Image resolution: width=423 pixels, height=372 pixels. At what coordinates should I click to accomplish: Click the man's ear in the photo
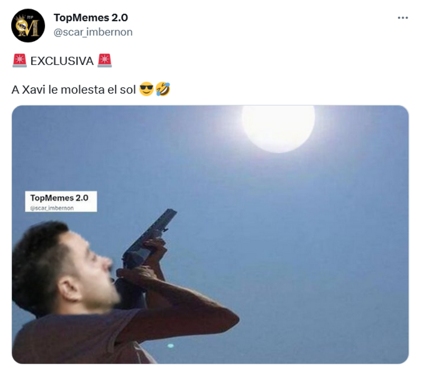(68, 288)
